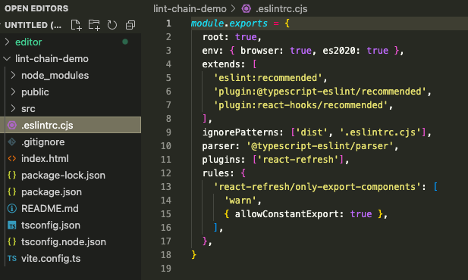
Task: Click the 'extends' key on line 4
Action: click(x=221, y=64)
